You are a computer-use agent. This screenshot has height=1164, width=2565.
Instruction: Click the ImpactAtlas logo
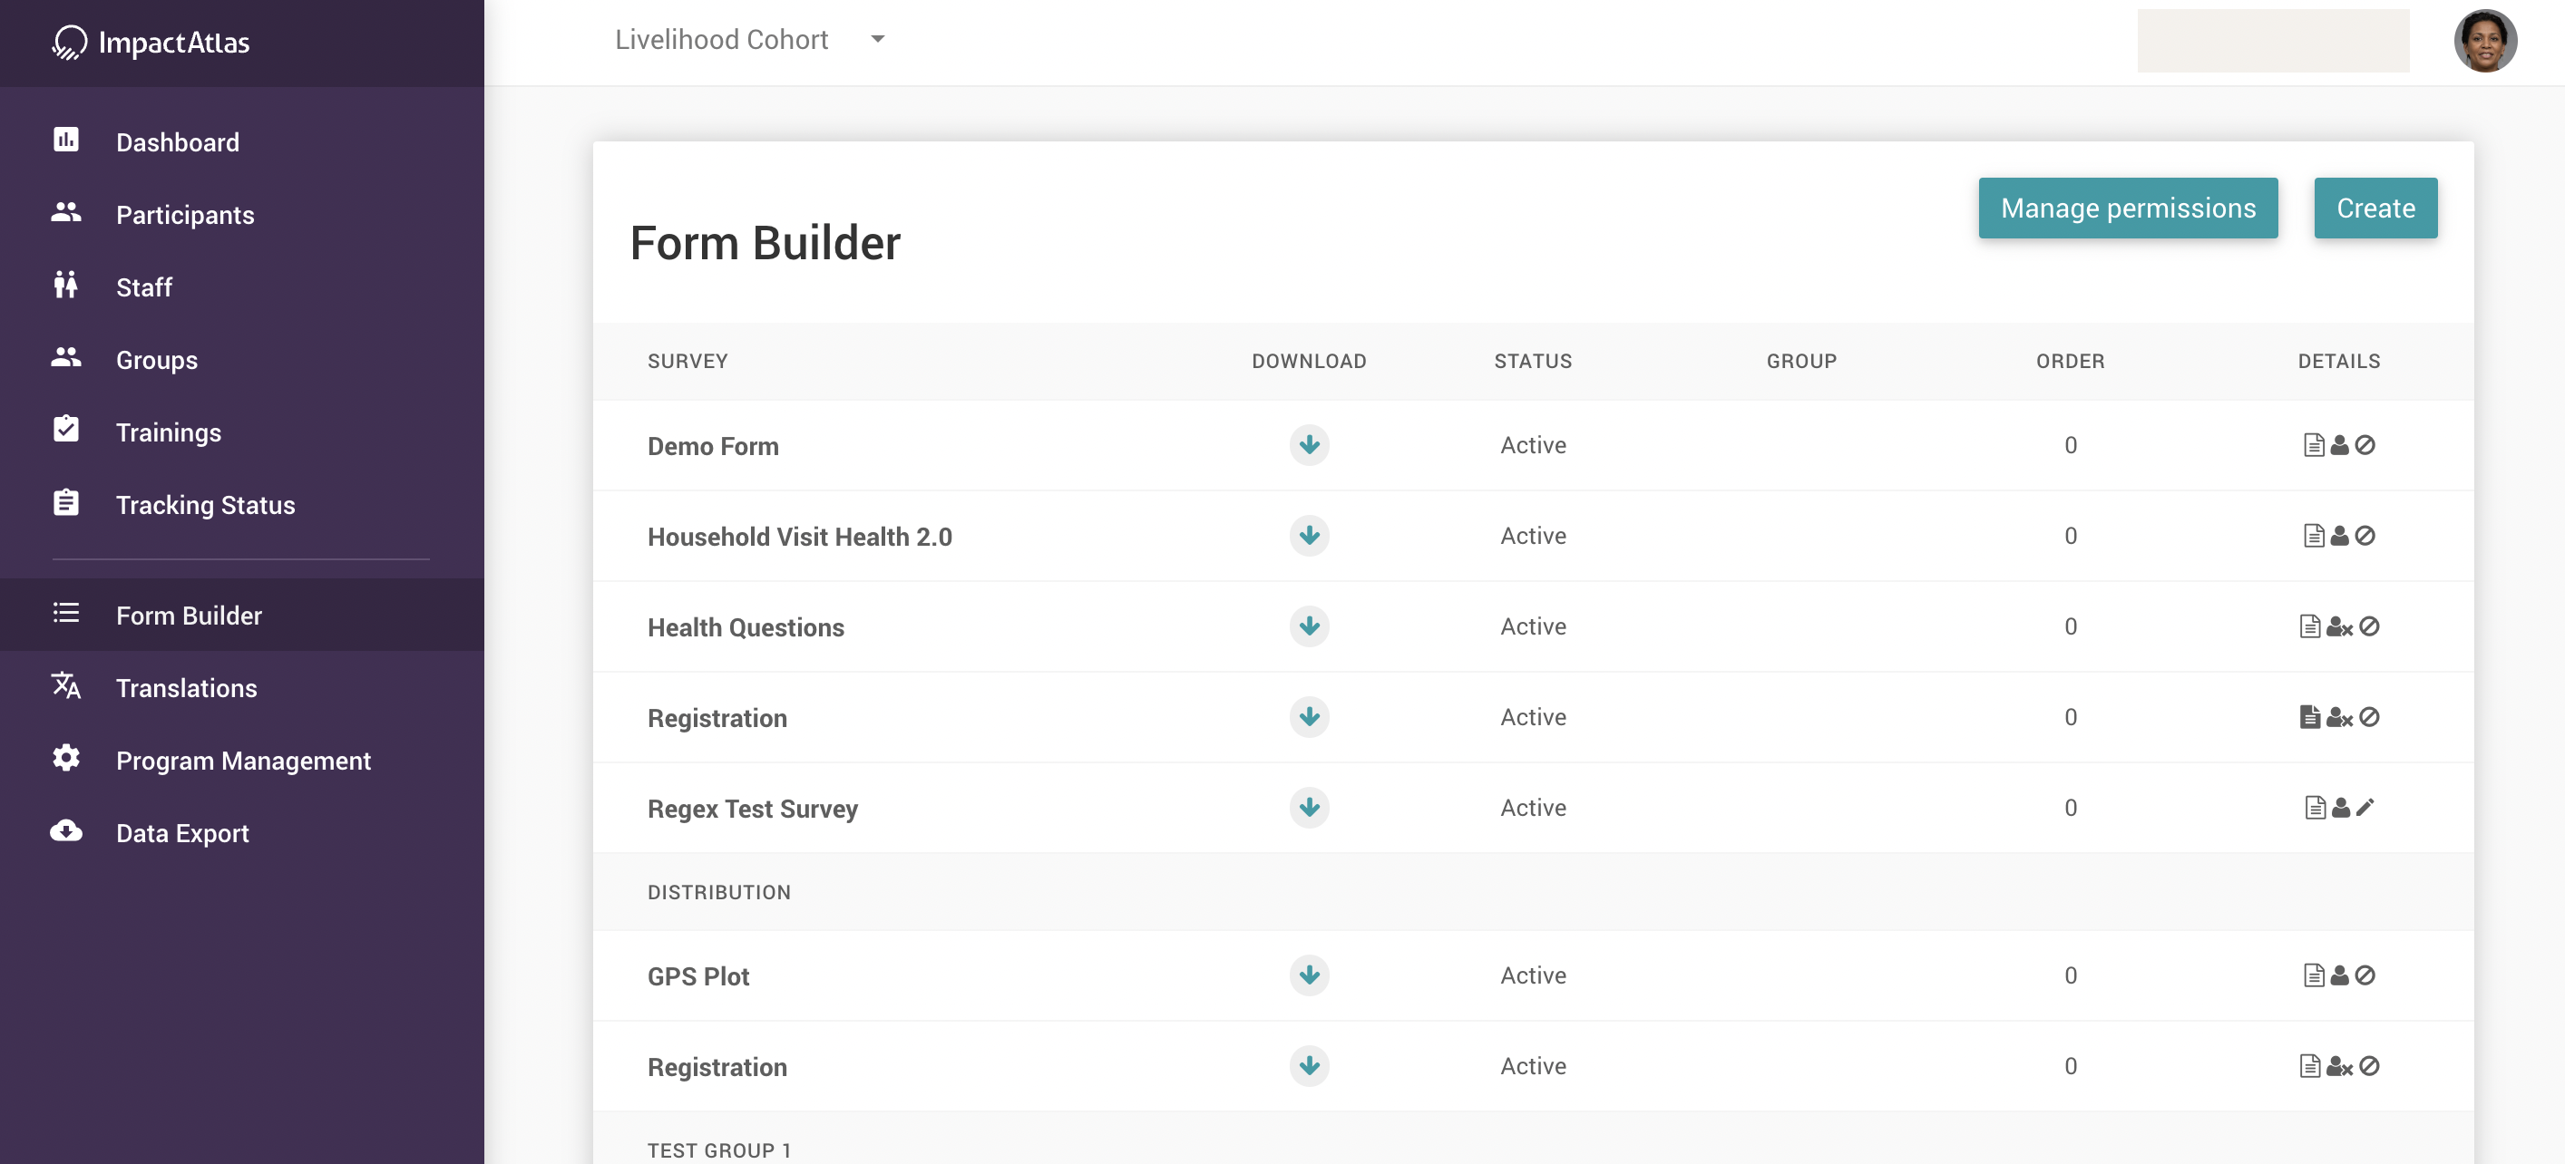(151, 43)
